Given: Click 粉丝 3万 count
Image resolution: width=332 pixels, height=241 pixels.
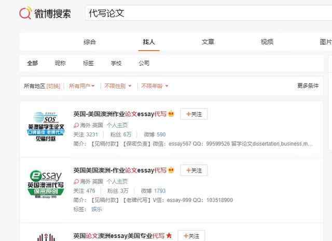Looking at the screenshot, I should click(118, 191).
